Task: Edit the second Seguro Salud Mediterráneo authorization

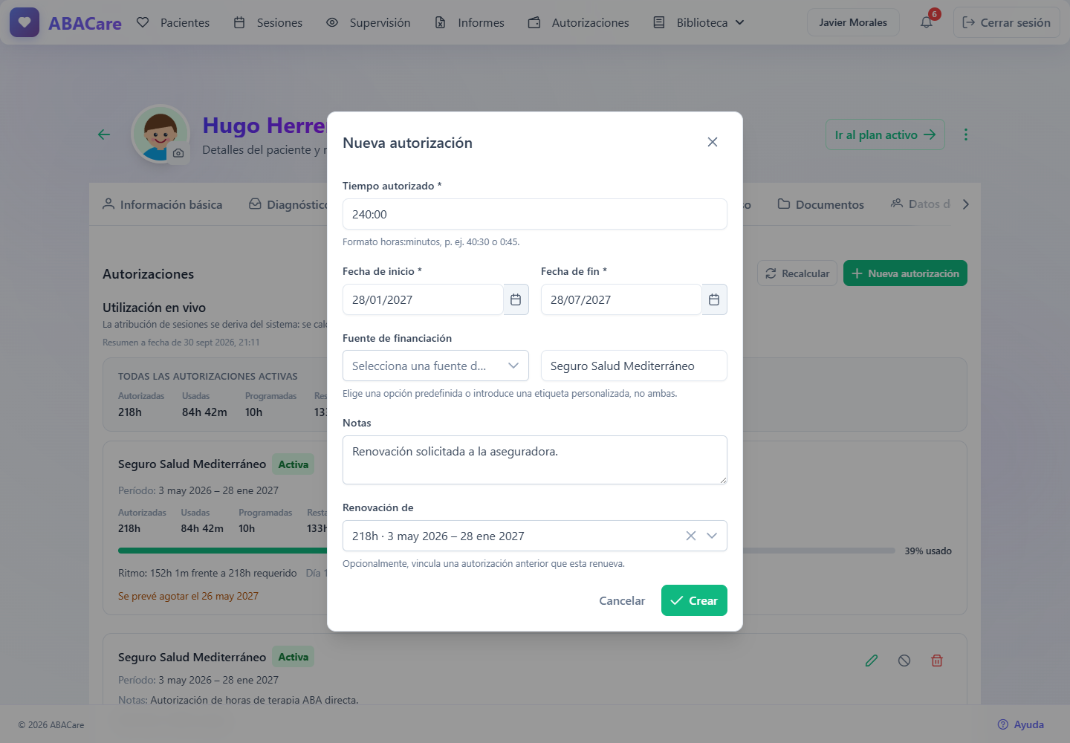Action: coord(872,661)
